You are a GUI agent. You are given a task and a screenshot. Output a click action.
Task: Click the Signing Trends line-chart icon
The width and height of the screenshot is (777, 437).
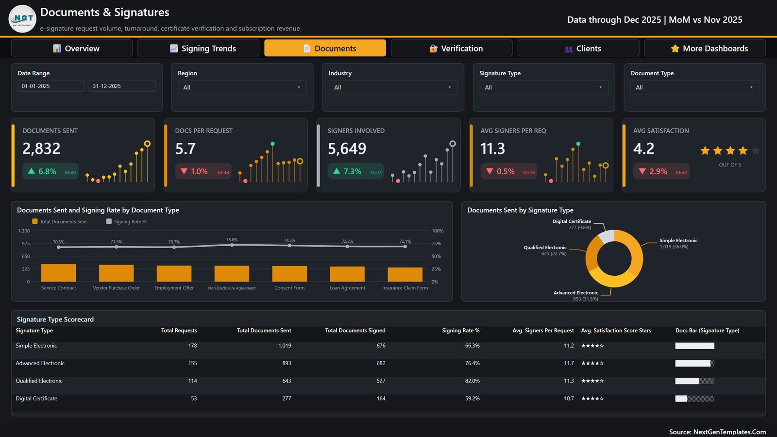(x=174, y=49)
